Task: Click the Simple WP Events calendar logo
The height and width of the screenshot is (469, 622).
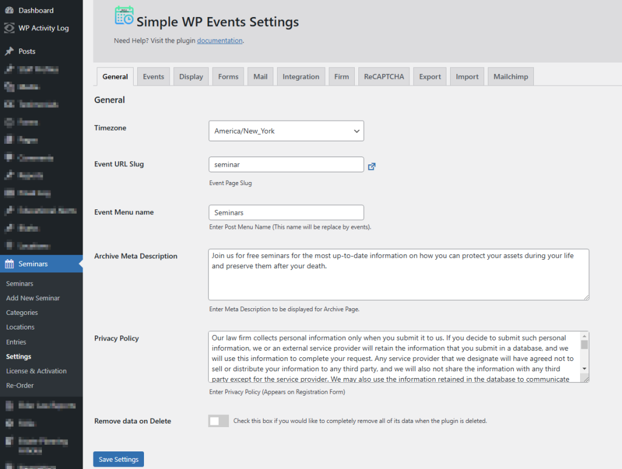Action: point(124,16)
